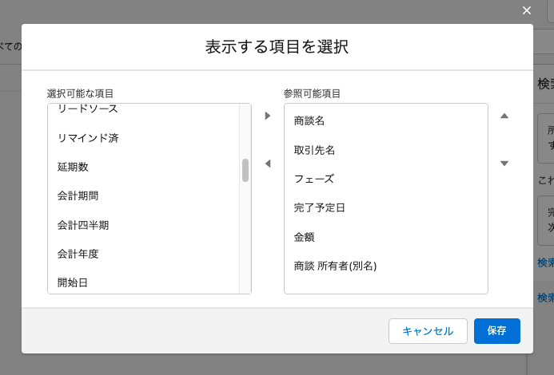Select 延期数 in the available list
The image size is (554, 375).
(x=143, y=167)
